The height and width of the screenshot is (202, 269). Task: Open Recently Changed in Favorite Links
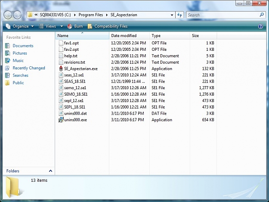coord(29,68)
